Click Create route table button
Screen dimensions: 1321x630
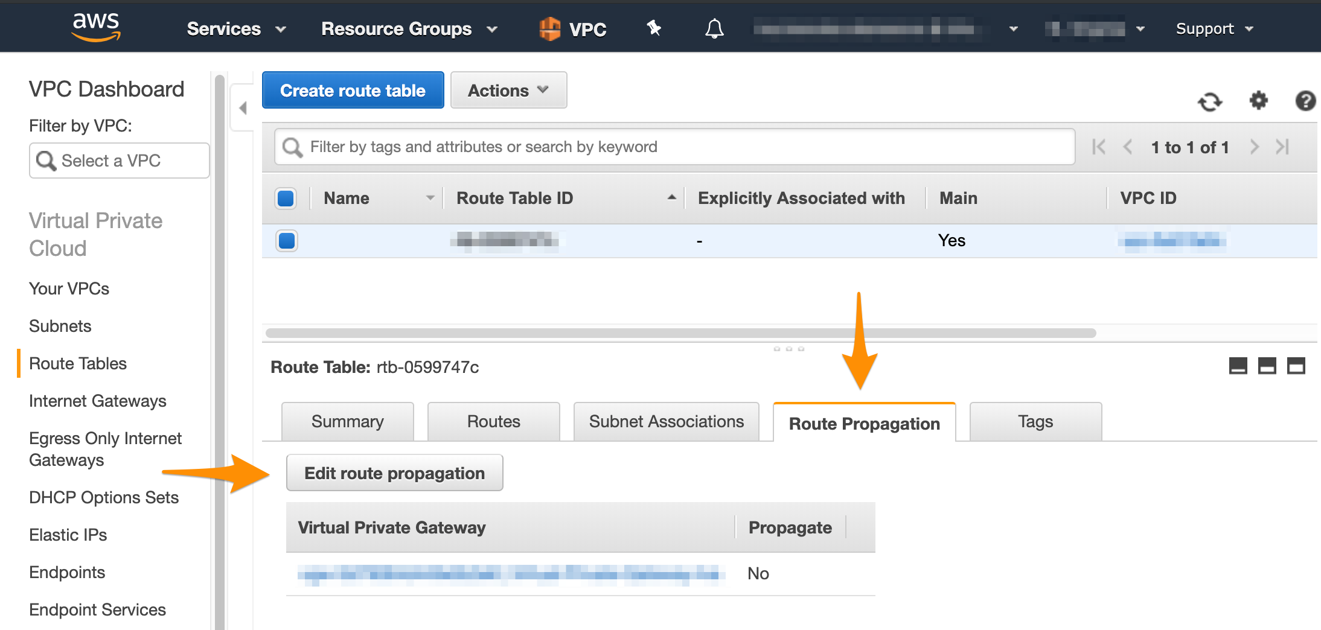pyautogui.click(x=353, y=91)
